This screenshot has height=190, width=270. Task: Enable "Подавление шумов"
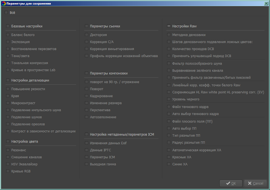8,117
